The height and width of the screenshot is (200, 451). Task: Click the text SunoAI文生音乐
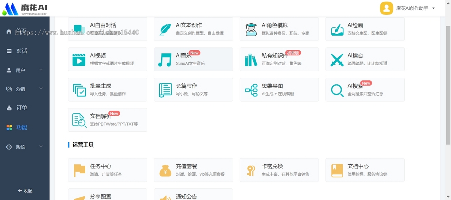tap(190, 63)
